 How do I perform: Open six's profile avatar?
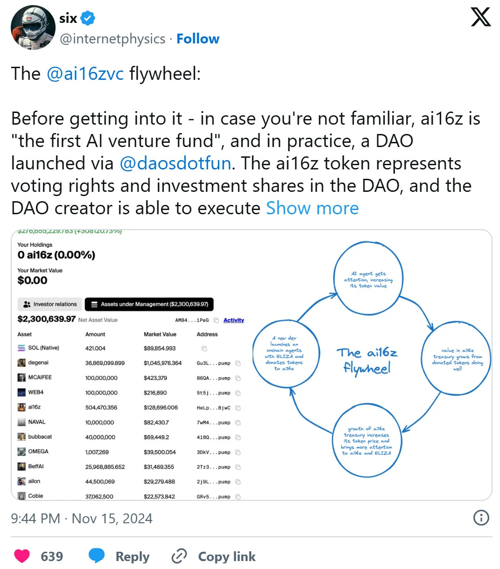(x=33, y=28)
